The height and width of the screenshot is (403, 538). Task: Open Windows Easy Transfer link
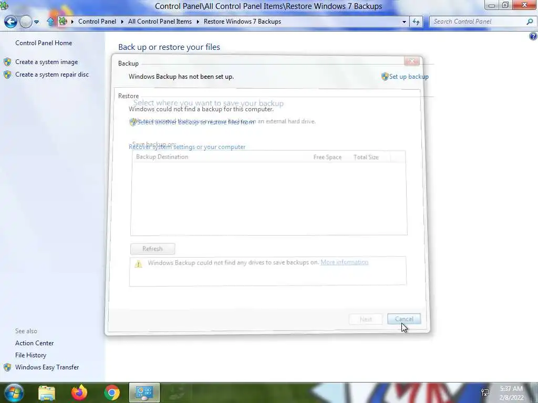[x=47, y=367]
